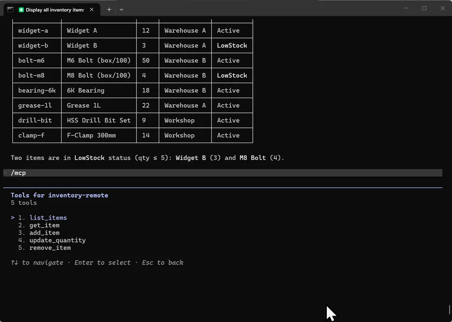The height and width of the screenshot is (322, 452).
Task: Select the list_items tool
Action: click(48, 218)
